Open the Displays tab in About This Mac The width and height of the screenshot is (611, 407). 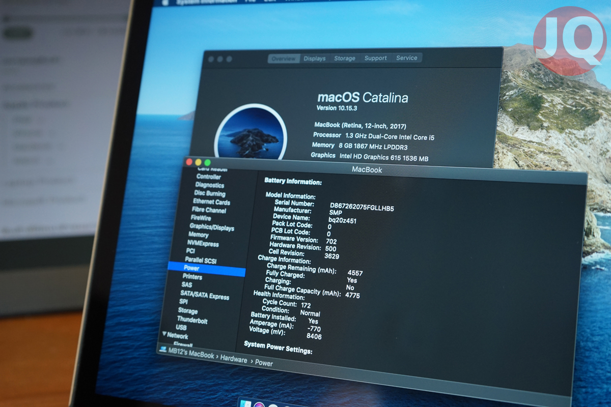point(315,59)
